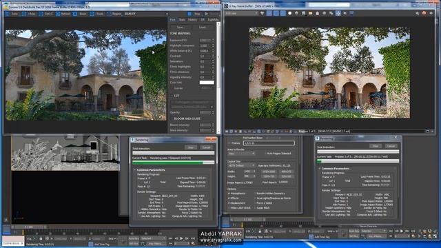Open the Area to Render View dropdown
Screen dimensions: 441x248
(x=241, y=154)
